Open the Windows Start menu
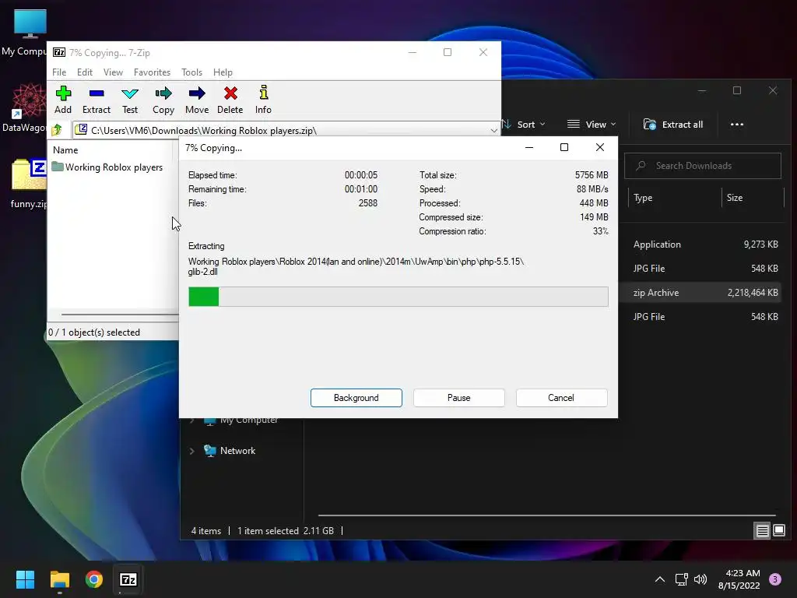Image resolution: width=797 pixels, height=598 pixels. [x=25, y=579]
